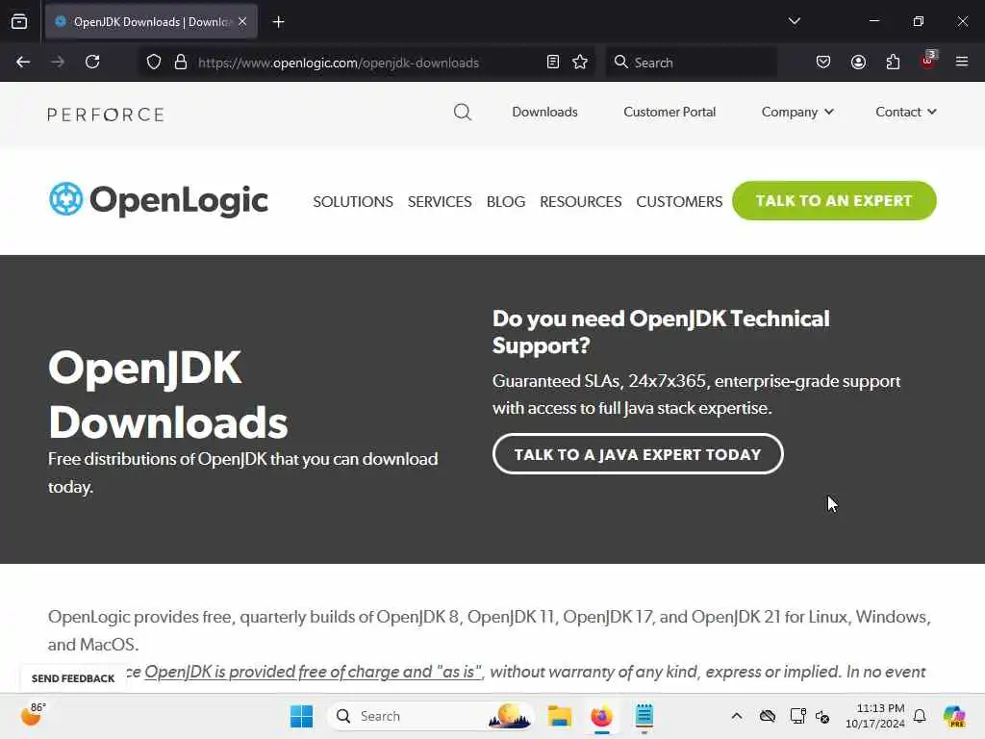
Task: Open the Firefox account icon
Action: [x=858, y=62]
